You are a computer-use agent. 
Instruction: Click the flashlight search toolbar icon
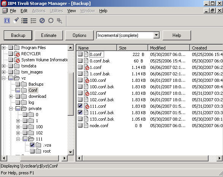point(16,21)
